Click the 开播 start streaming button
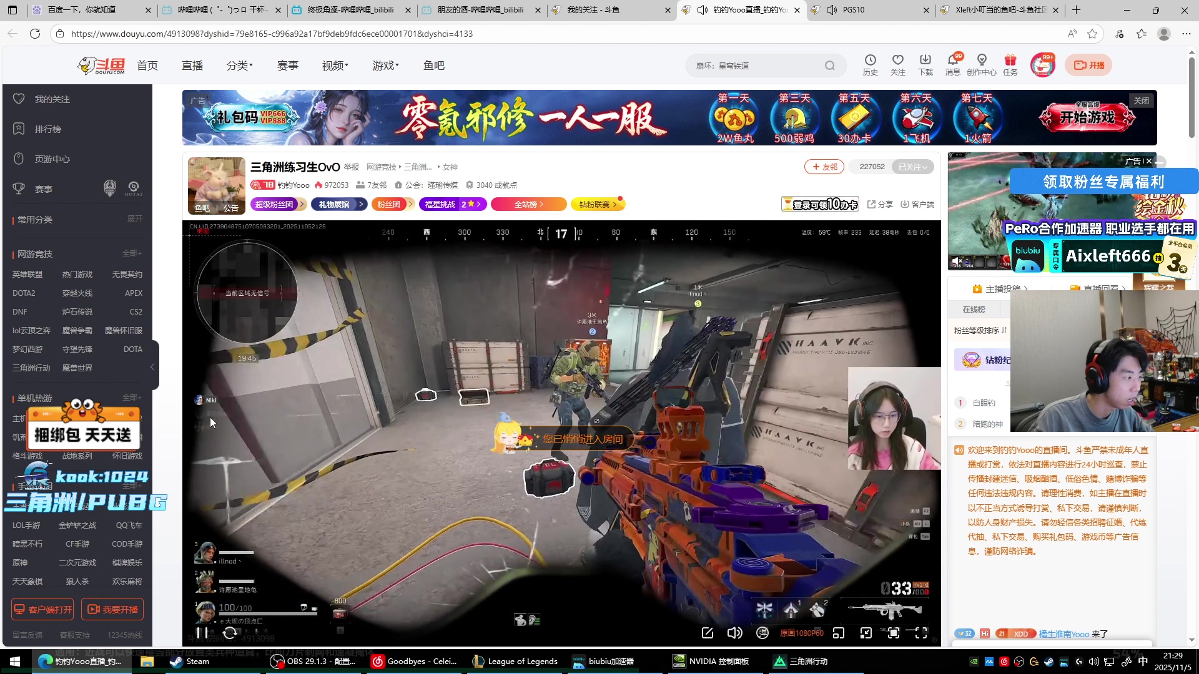Image resolution: width=1199 pixels, height=674 pixels. 1088,65
